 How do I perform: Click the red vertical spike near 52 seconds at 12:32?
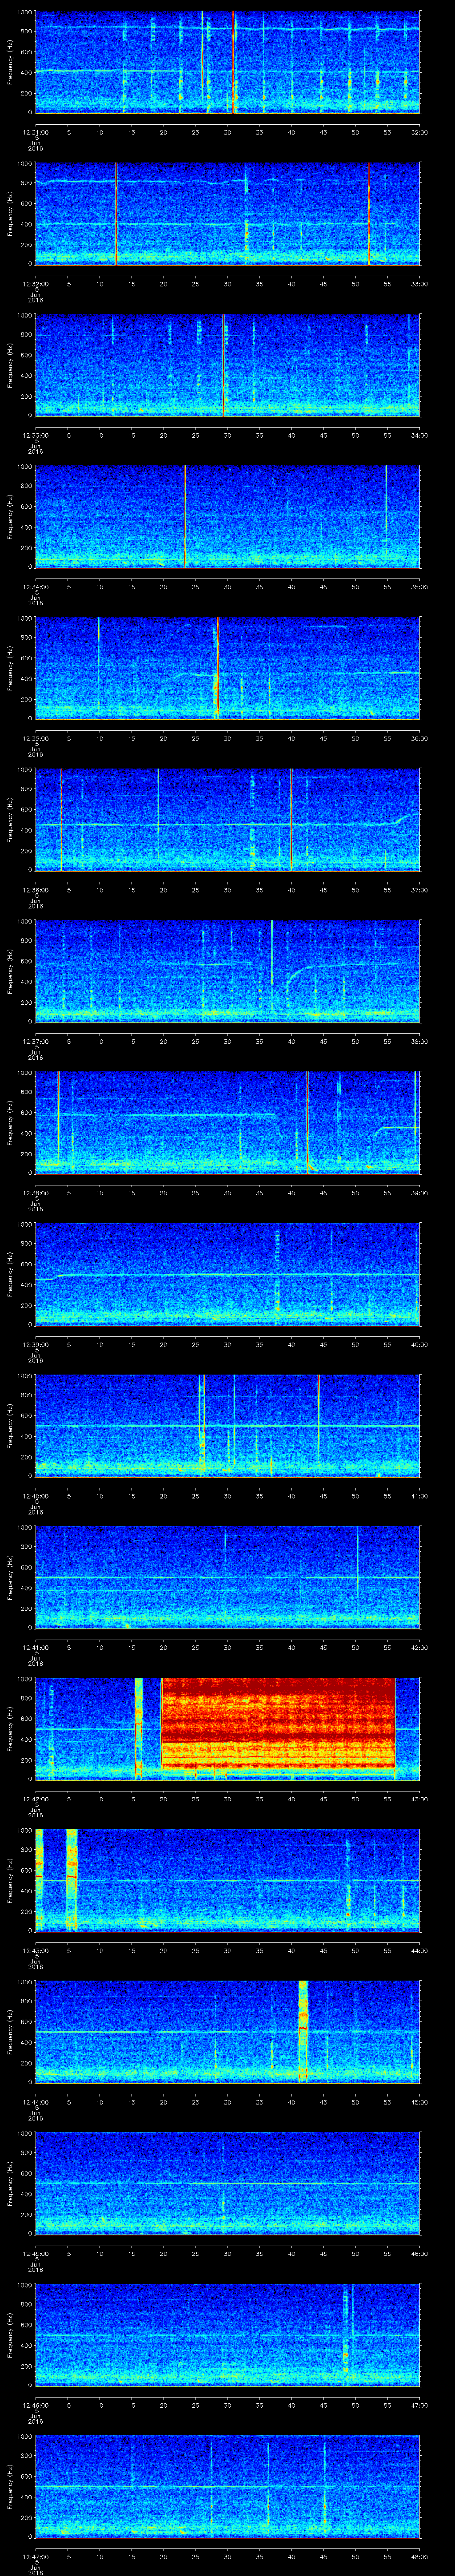(368, 213)
